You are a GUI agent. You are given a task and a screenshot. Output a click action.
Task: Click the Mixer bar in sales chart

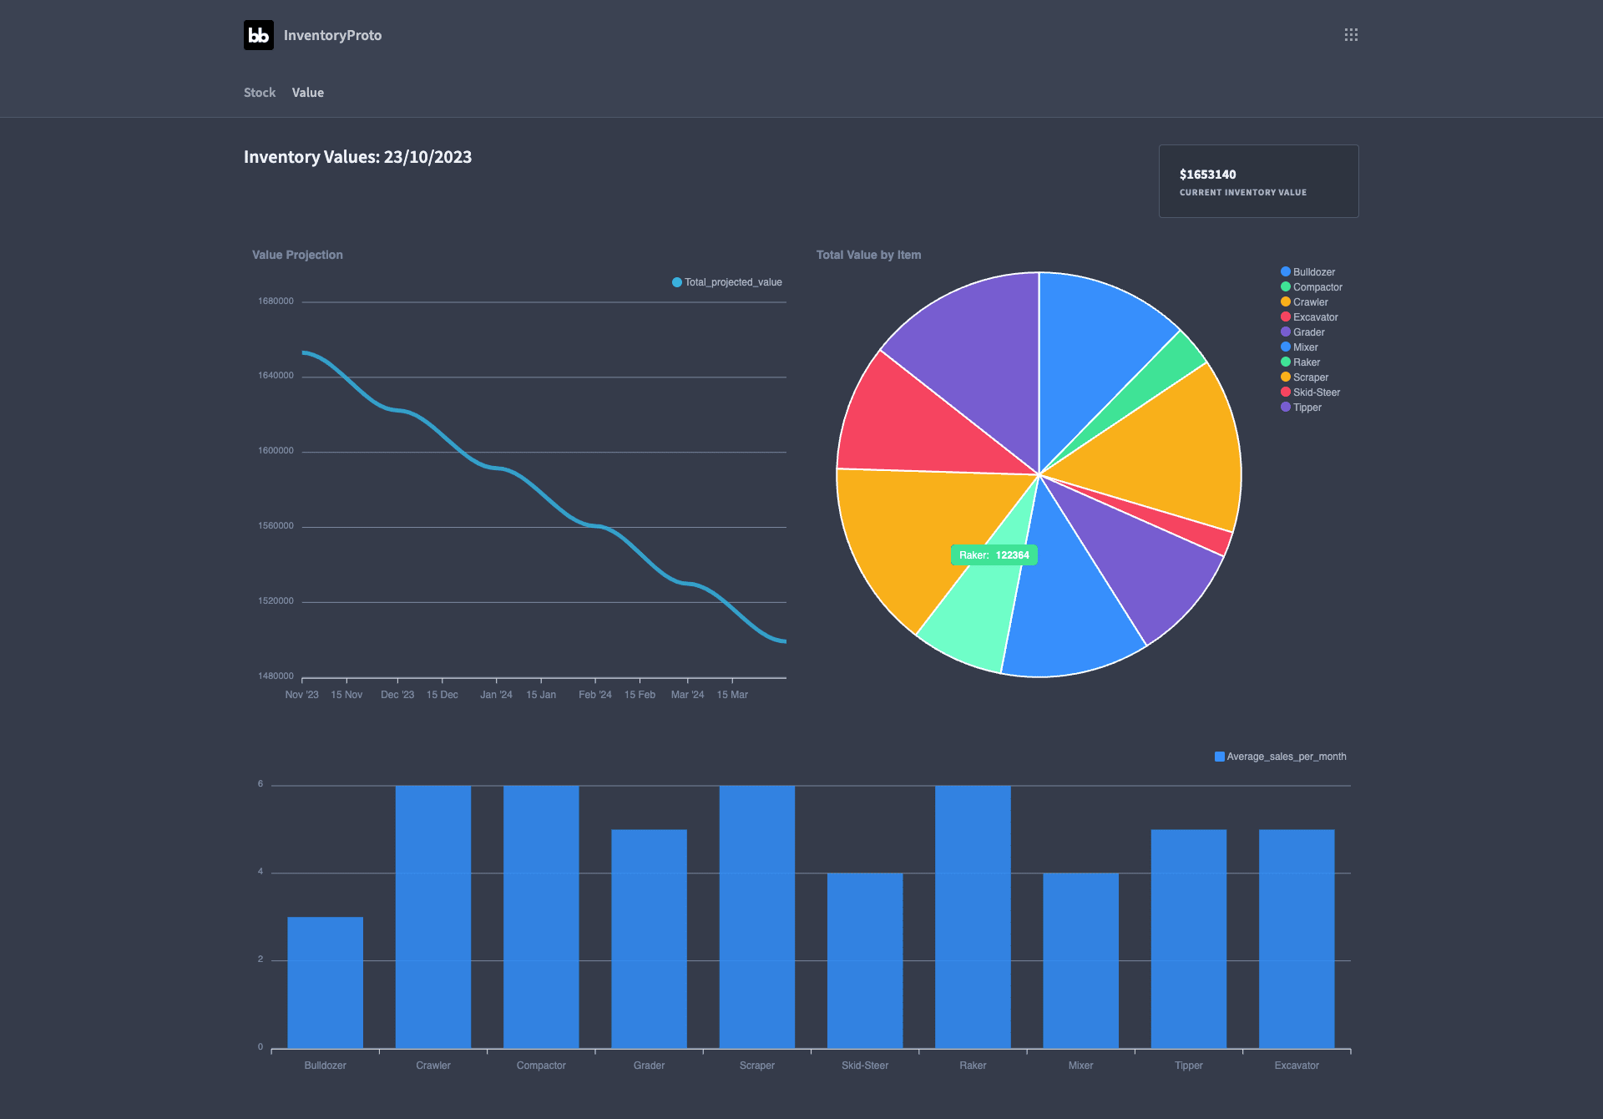pyautogui.click(x=1081, y=960)
